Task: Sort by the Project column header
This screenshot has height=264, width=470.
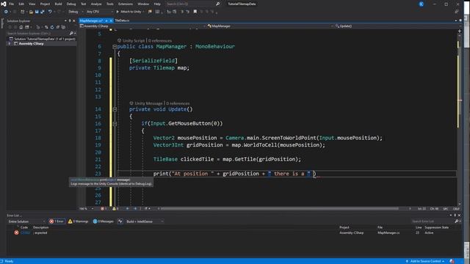Action: click(x=344, y=227)
